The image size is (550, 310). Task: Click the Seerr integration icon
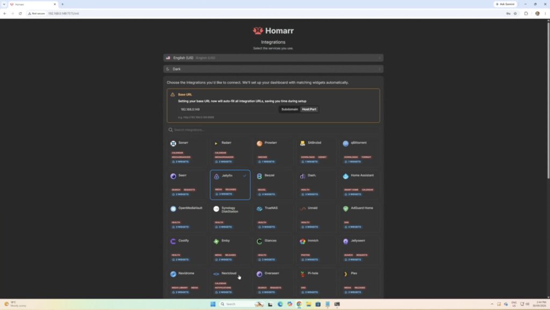pyautogui.click(x=173, y=176)
